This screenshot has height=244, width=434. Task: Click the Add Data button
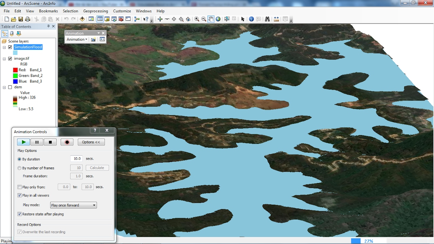click(x=82, y=19)
